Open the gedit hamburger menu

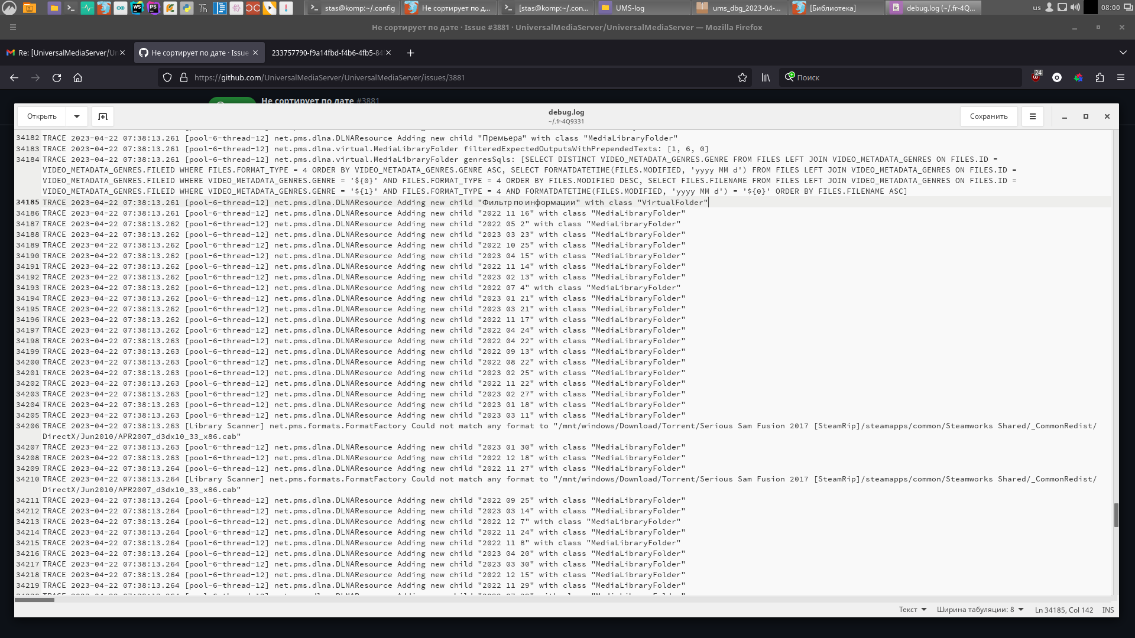click(x=1033, y=116)
